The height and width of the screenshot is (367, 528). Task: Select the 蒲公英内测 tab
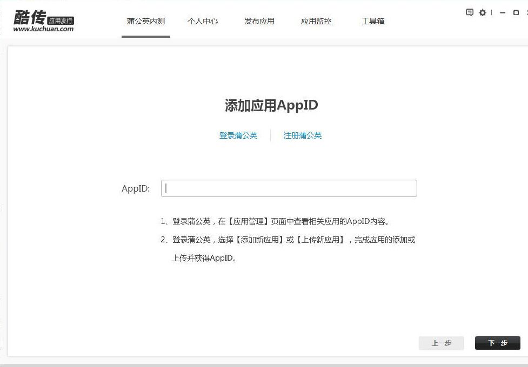point(146,21)
